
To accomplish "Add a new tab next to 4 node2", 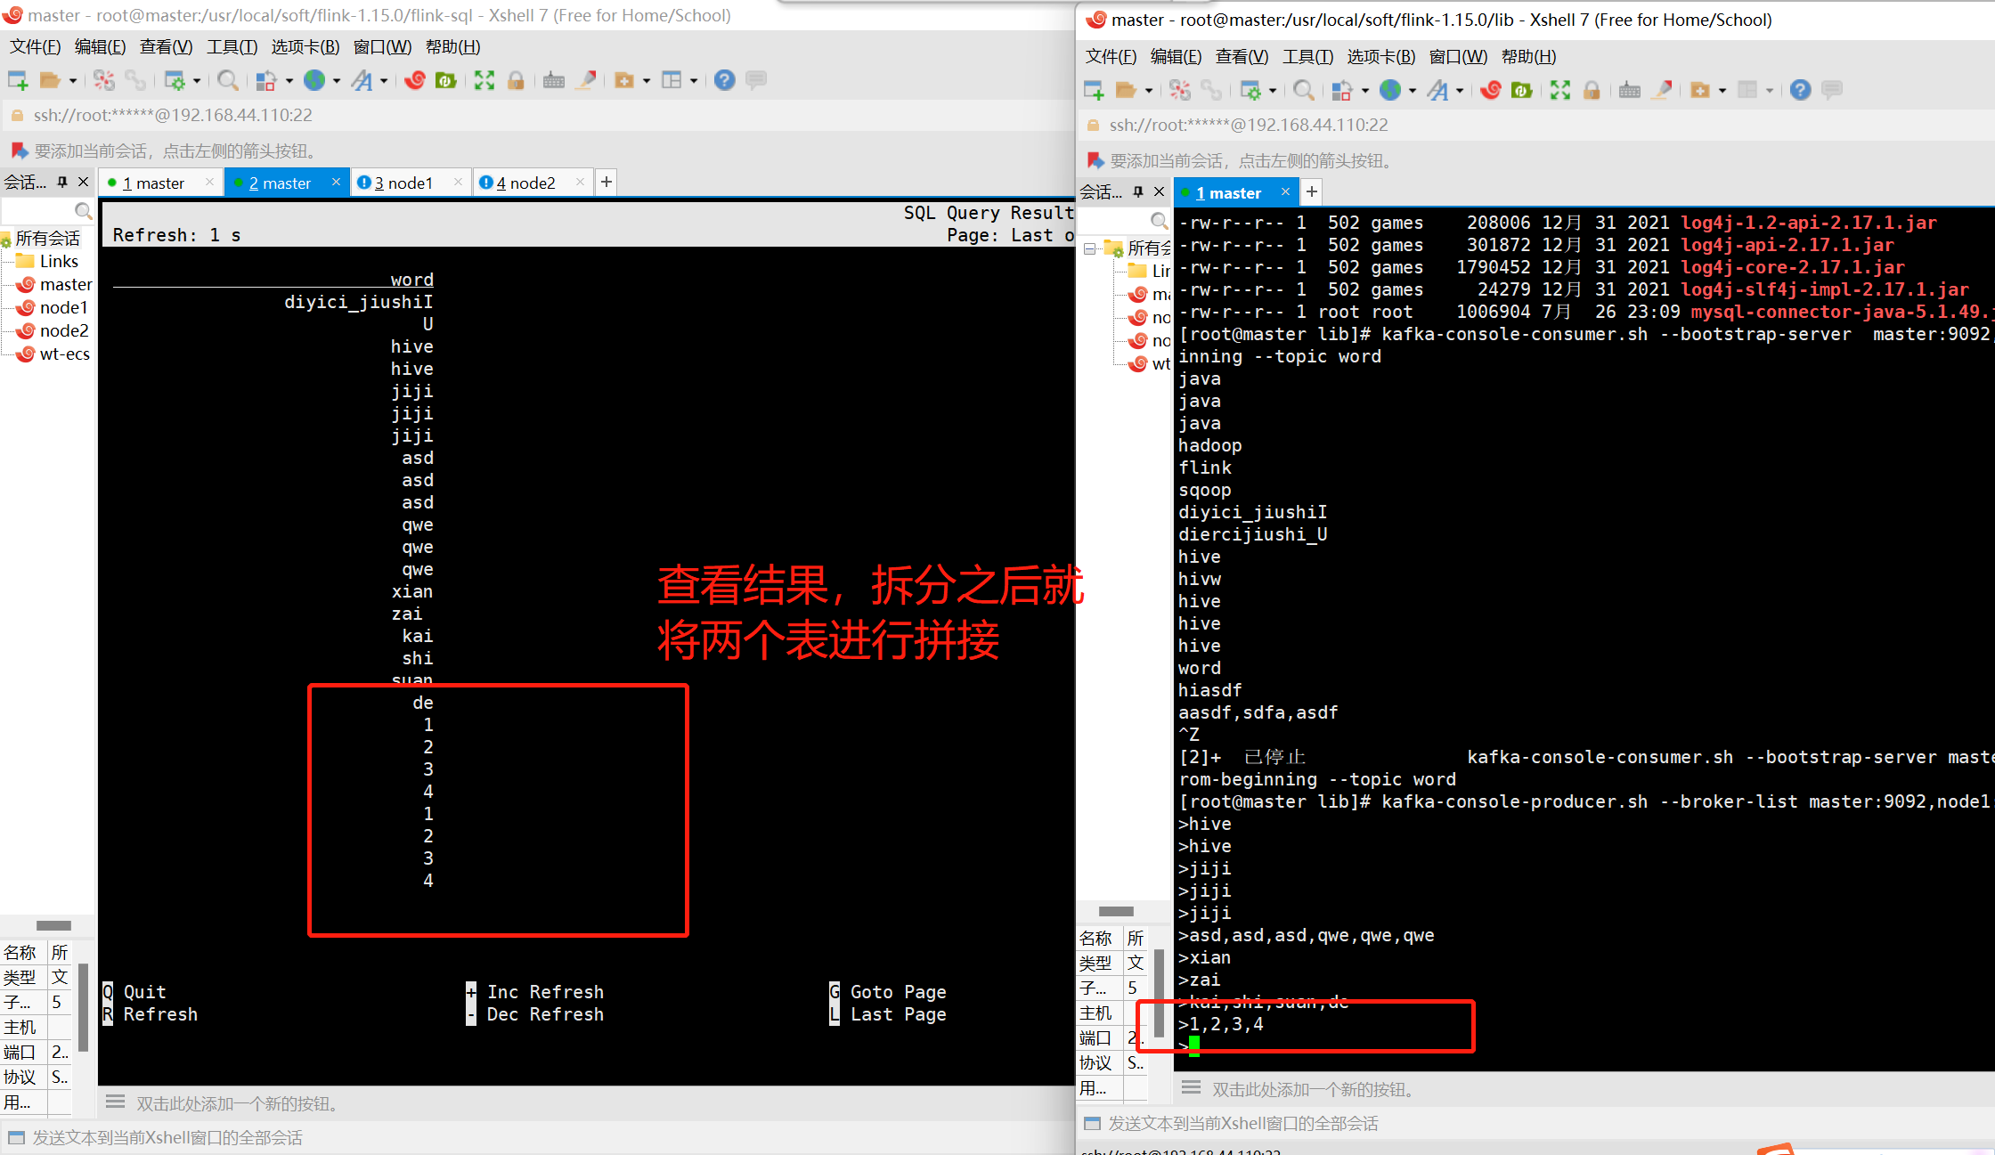I will (607, 183).
